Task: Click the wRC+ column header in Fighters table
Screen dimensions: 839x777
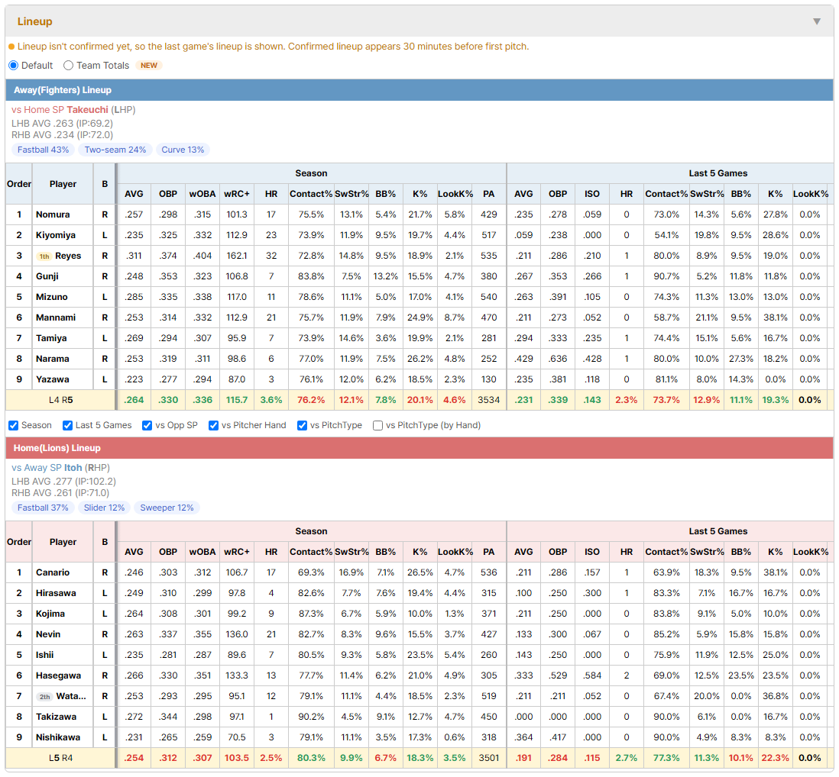Action: point(237,194)
